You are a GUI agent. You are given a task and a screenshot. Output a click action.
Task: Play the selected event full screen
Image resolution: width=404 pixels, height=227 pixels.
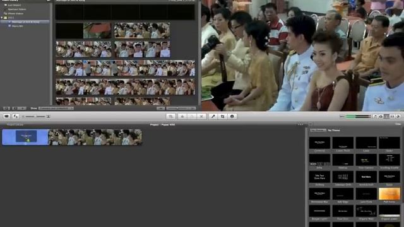15,108
